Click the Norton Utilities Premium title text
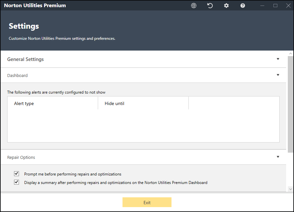The height and width of the screenshot is (212, 294). (35, 6)
